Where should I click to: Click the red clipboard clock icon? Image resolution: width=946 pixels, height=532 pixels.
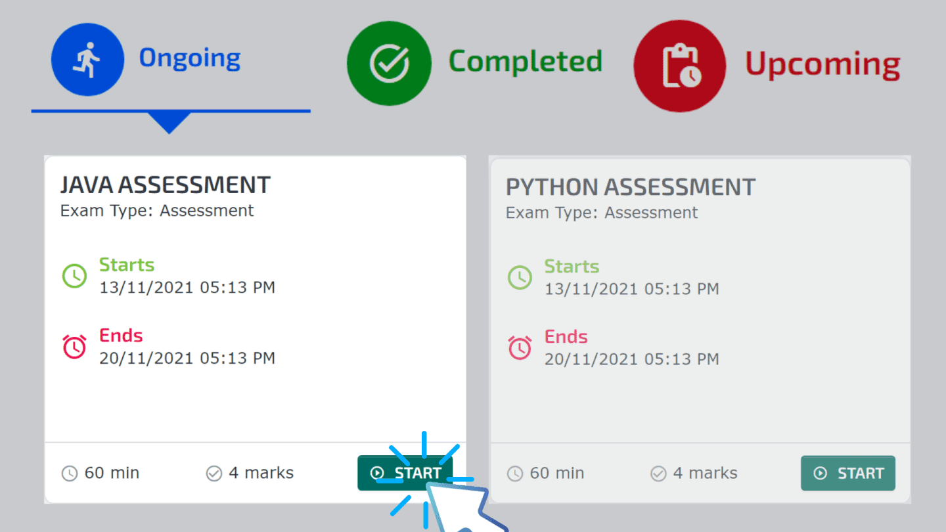680,65
